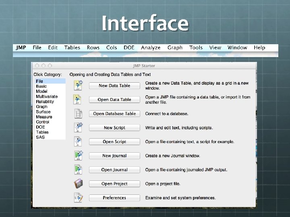
Task: Select the Tables category in list
Action: 50,132
